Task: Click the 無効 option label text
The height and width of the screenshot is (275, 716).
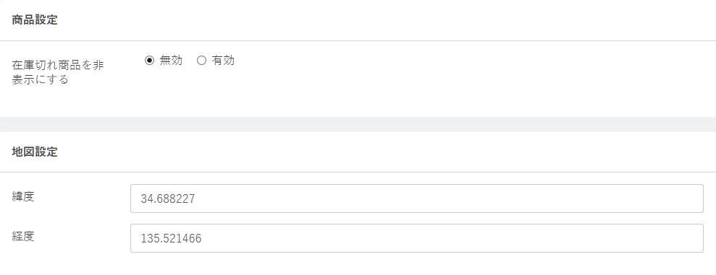Action: tap(171, 60)
